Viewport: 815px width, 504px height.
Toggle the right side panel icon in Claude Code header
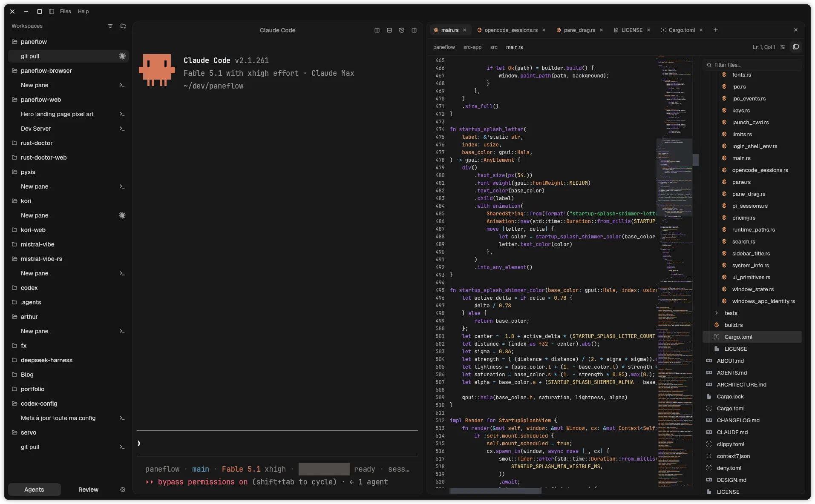point(414,30)
